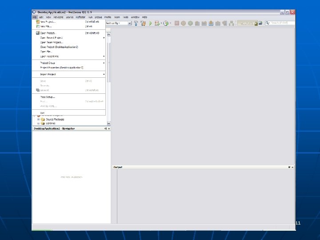Expand the Source Packages tree node
This screenshot has height=240, width=320.
click(38, 120)
